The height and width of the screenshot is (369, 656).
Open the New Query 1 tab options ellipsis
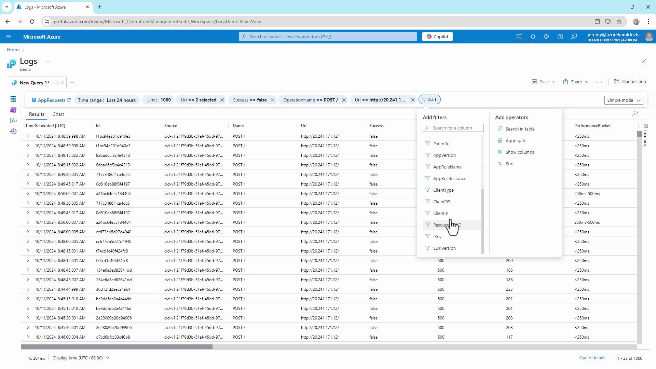(56, 83)
